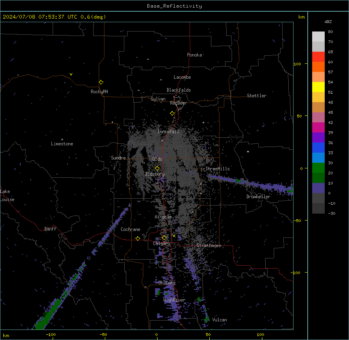Screen dimensions: 349x340
Task: Select the Olds town label
Action: point(157,159)
